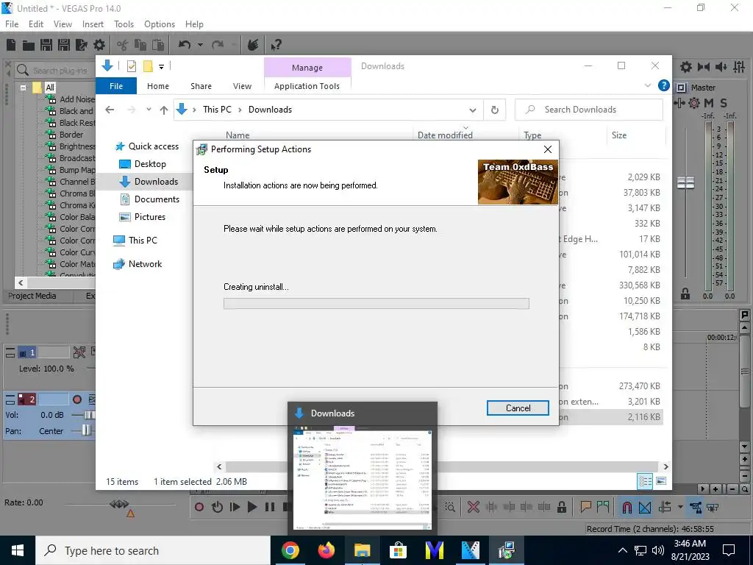Click the Play button in transport bar
Viewport: 753px width, 565px height.
coord(252,507)
